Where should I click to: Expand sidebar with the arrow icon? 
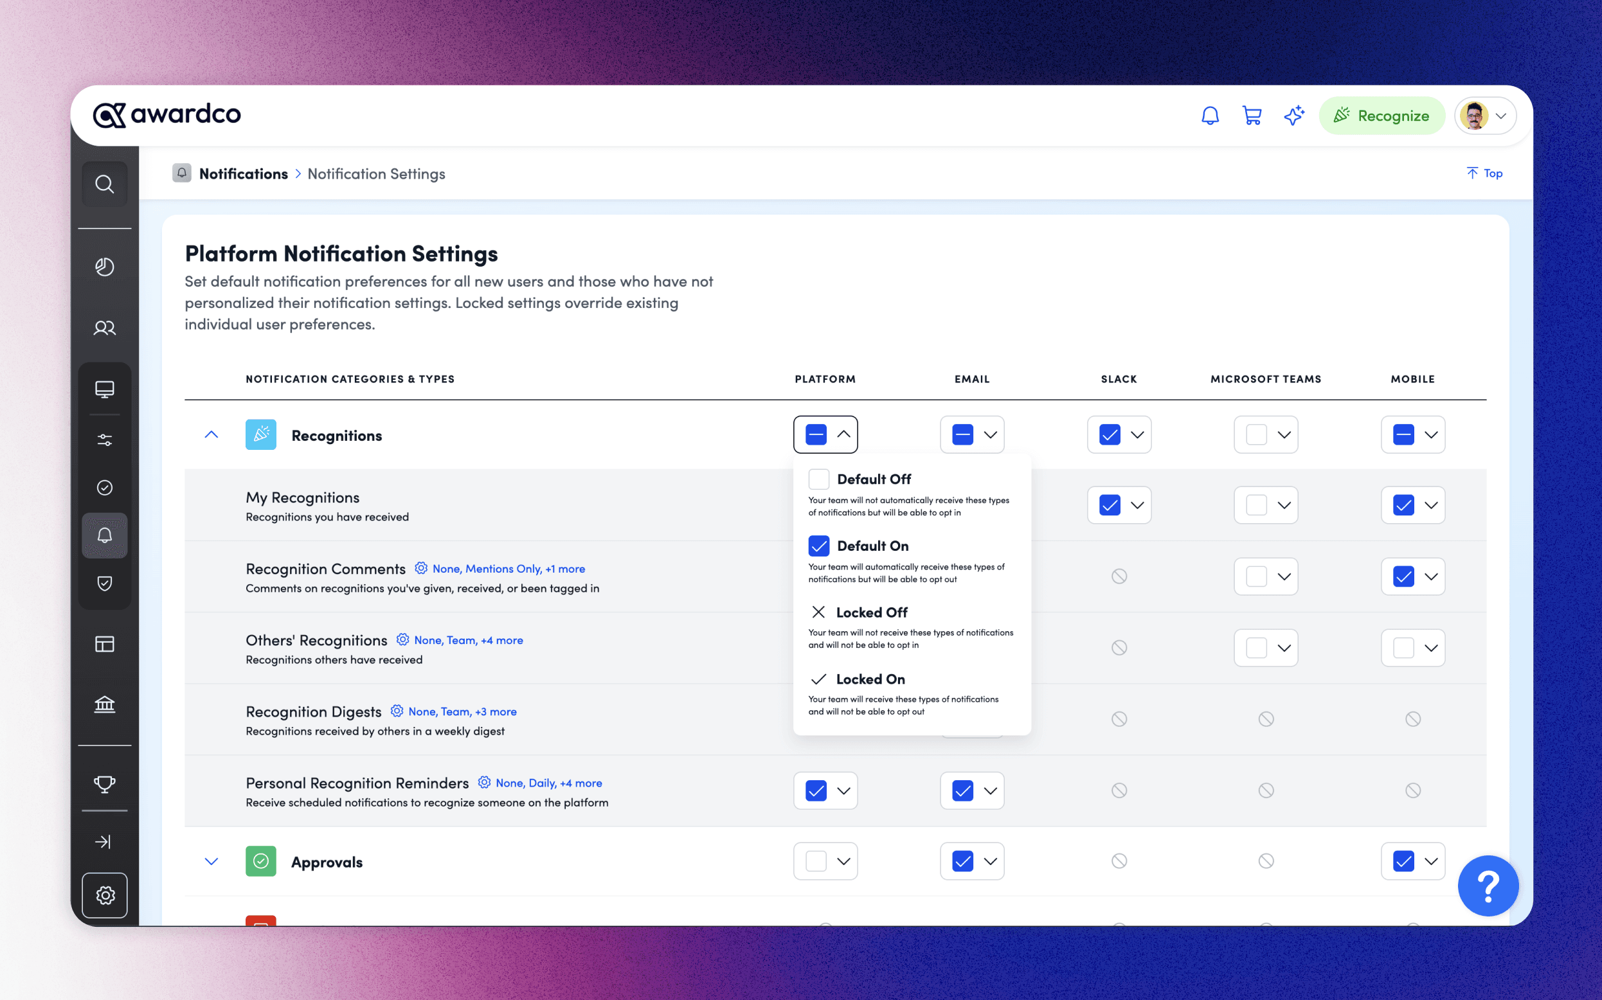pyautogui.click(x=104, y=842)
